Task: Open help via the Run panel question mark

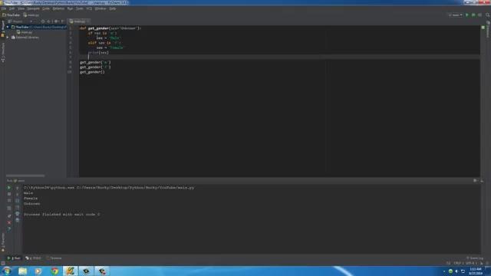Action: click(9, 229)
